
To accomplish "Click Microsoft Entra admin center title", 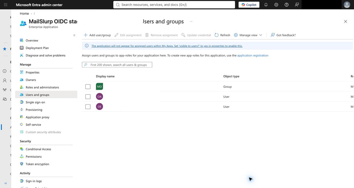I will click(x=39, y=5).
